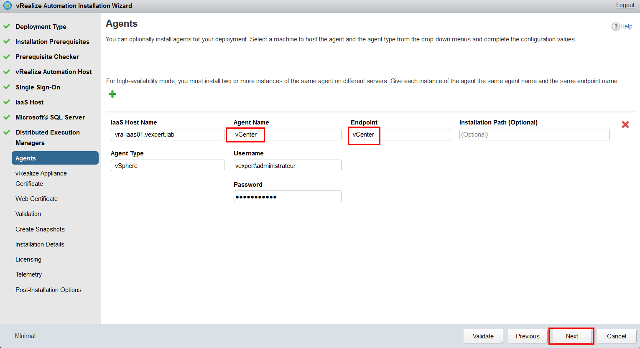Click checkmark beside Installation Prerequisites

[x=7, y=41]
